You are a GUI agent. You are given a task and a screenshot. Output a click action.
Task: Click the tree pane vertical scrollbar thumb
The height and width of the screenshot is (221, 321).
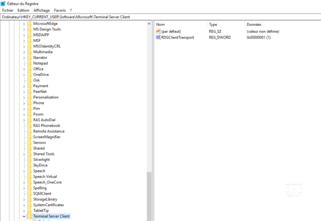[149, 196]
